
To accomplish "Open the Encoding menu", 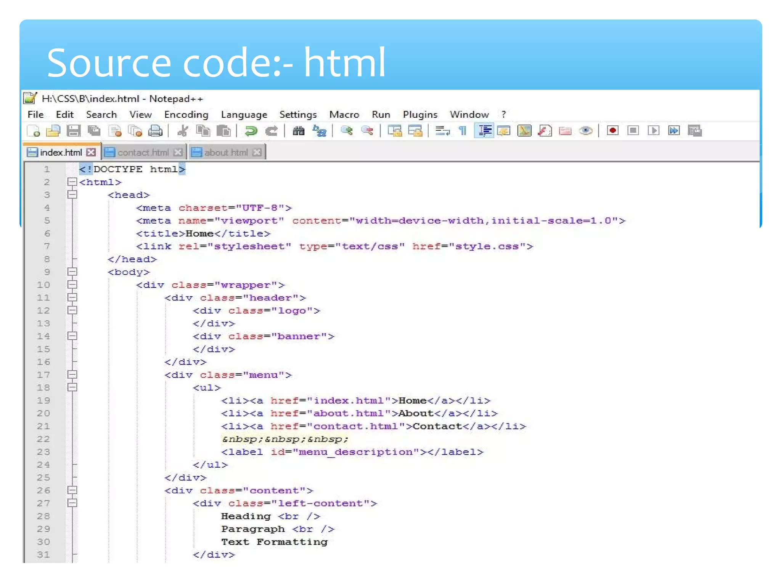I will tap(186, 115).
